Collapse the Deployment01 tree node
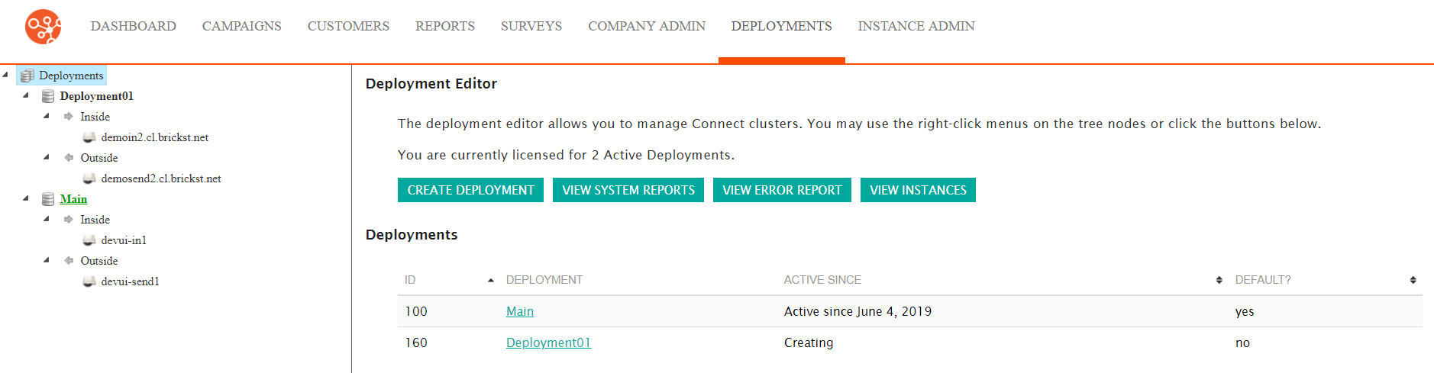 [x=26, y=95]
